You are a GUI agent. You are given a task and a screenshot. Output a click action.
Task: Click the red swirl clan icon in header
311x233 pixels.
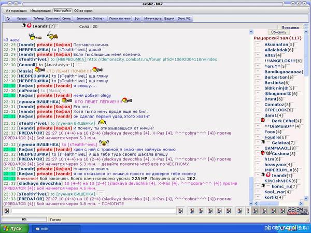pyautogui.click(x=29, y=25)
